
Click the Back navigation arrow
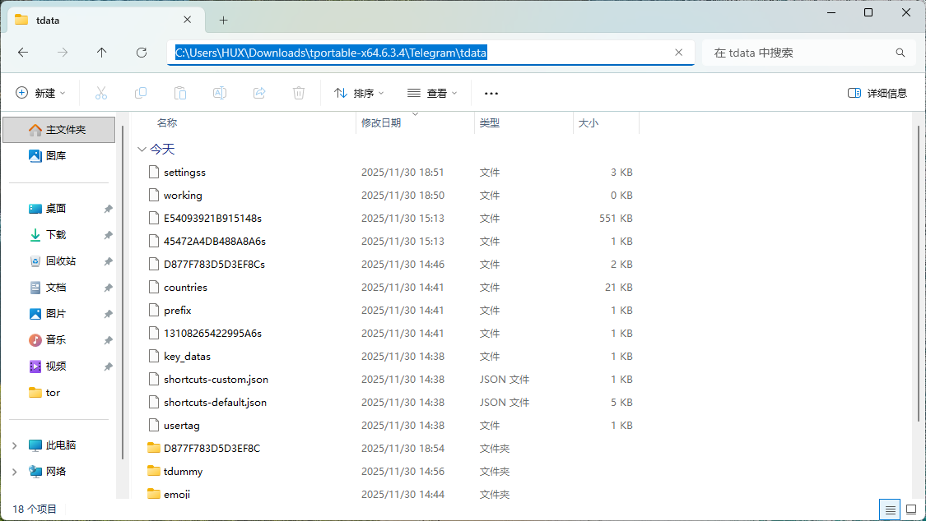pos(23,53)
